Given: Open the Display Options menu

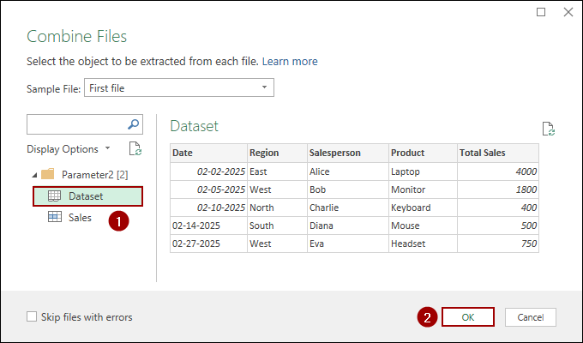Looking at the screenshot, I should pyautogui.click(x=67, y=149).
